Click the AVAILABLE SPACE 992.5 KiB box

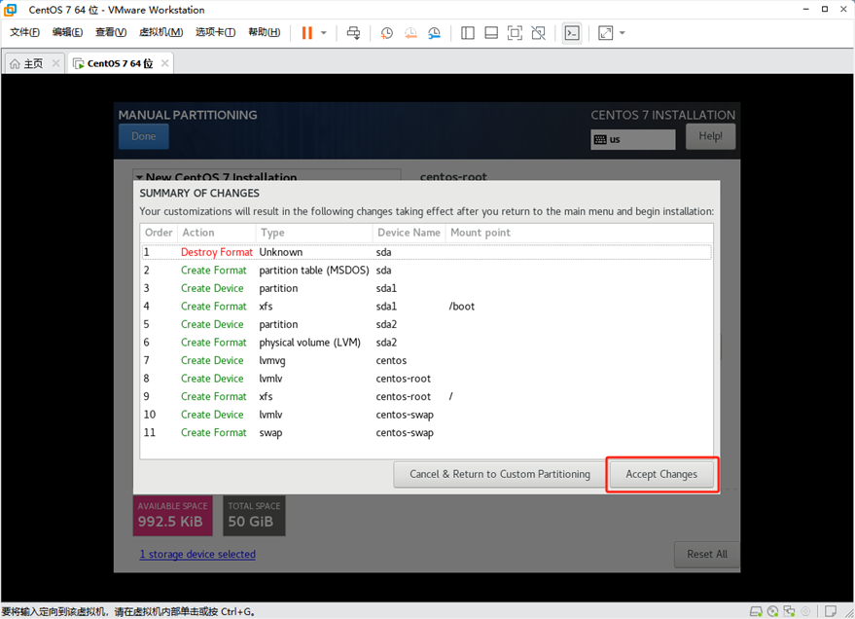(x=173, y=516)
